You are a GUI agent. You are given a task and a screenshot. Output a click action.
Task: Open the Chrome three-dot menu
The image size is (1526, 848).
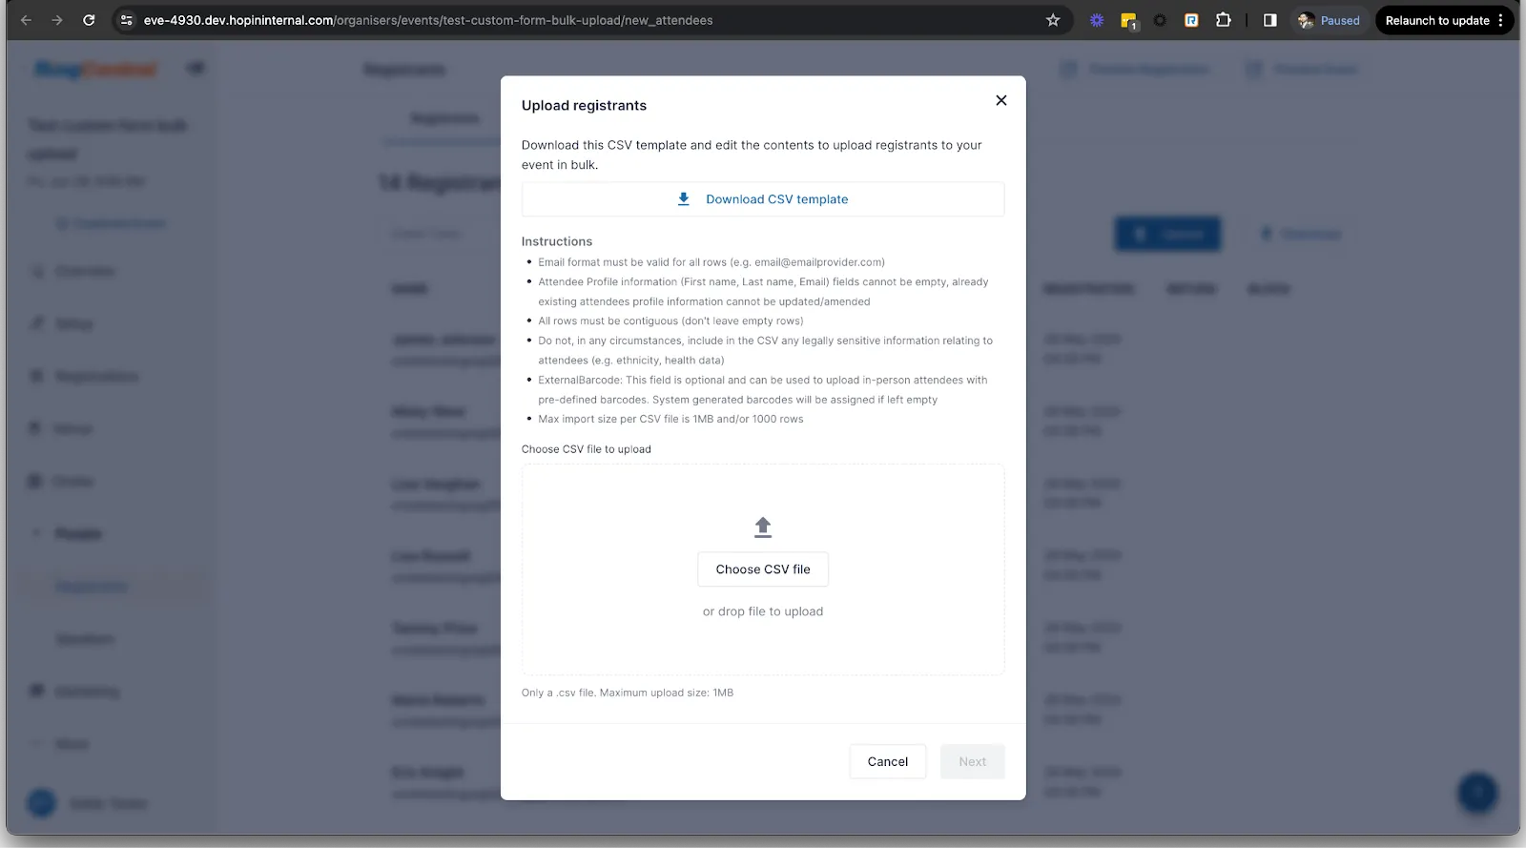(x=1501, y=20)
